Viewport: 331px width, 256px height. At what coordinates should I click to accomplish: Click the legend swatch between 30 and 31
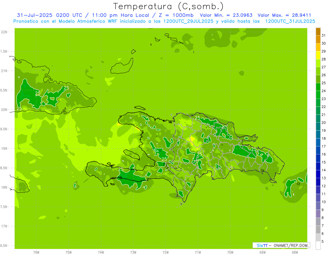point(318,39)
